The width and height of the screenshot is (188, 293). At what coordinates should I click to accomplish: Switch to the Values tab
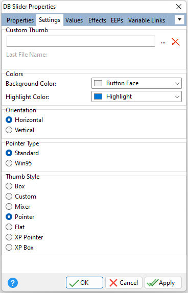(x=74, y=20)
